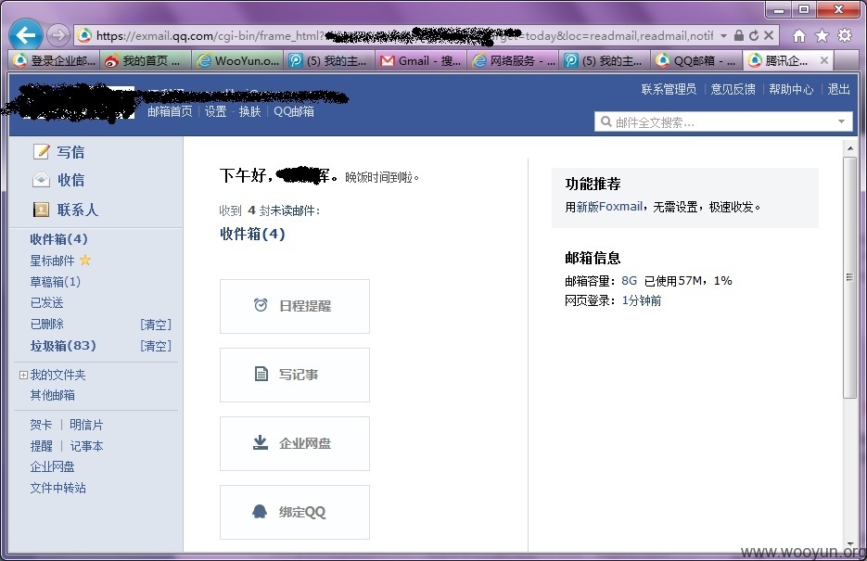Screen dimensions: 867x561
Task: Switch to the 登录企业邮... tab
Action: pyautogui.click(x=54, y=60)
